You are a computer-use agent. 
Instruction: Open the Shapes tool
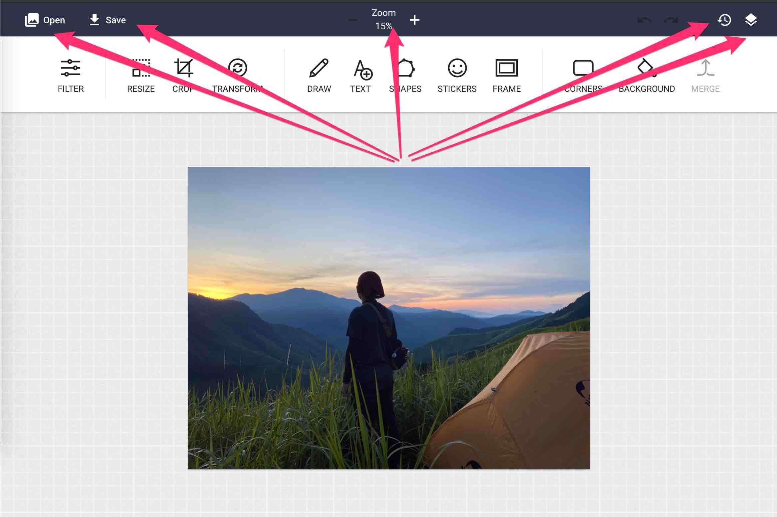pyautogui.click(x=405, y=76)
